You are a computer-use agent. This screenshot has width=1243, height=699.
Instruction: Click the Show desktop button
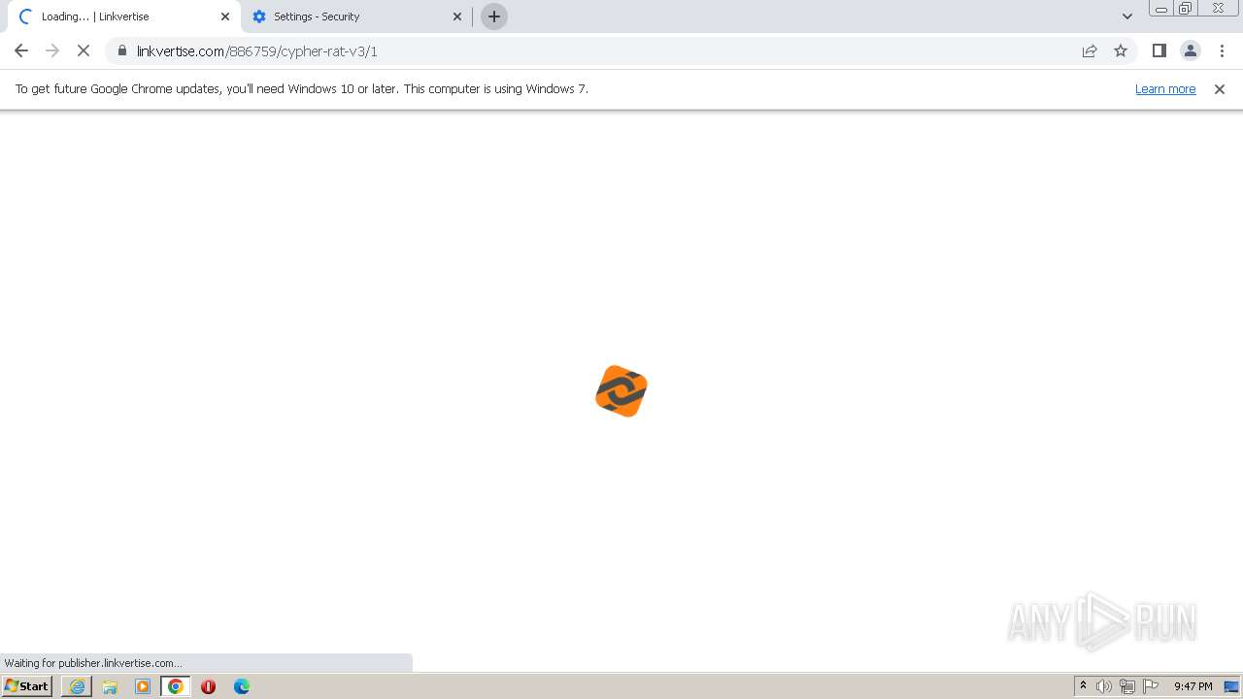[1232, 686]
